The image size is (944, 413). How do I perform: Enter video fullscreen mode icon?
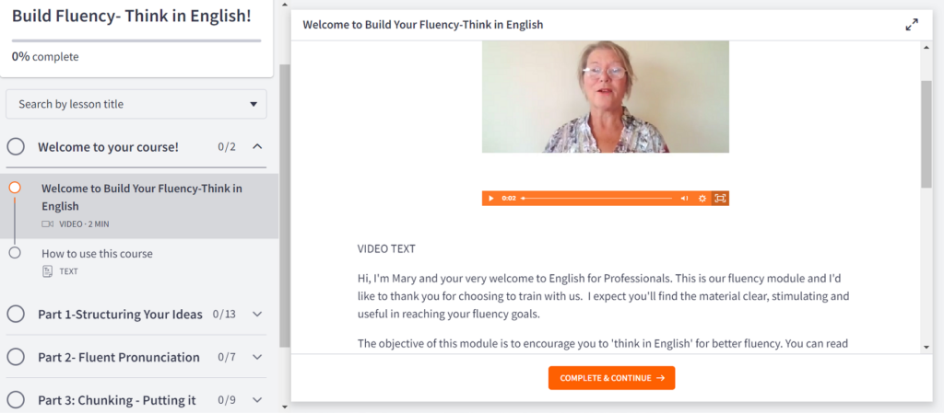pos(720,198)
